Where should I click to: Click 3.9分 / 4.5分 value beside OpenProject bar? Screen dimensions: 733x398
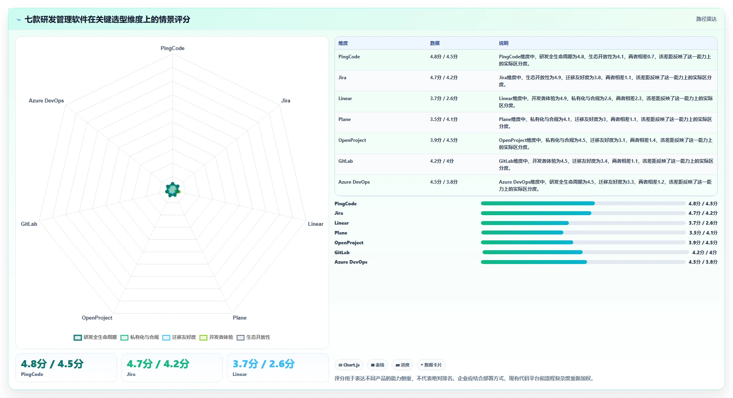point(703,243)
